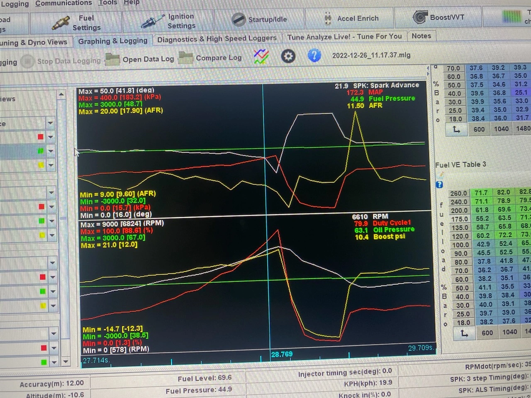
Task: Open Boost/VVT settings with the turbo icon
Action: [438, 17]
